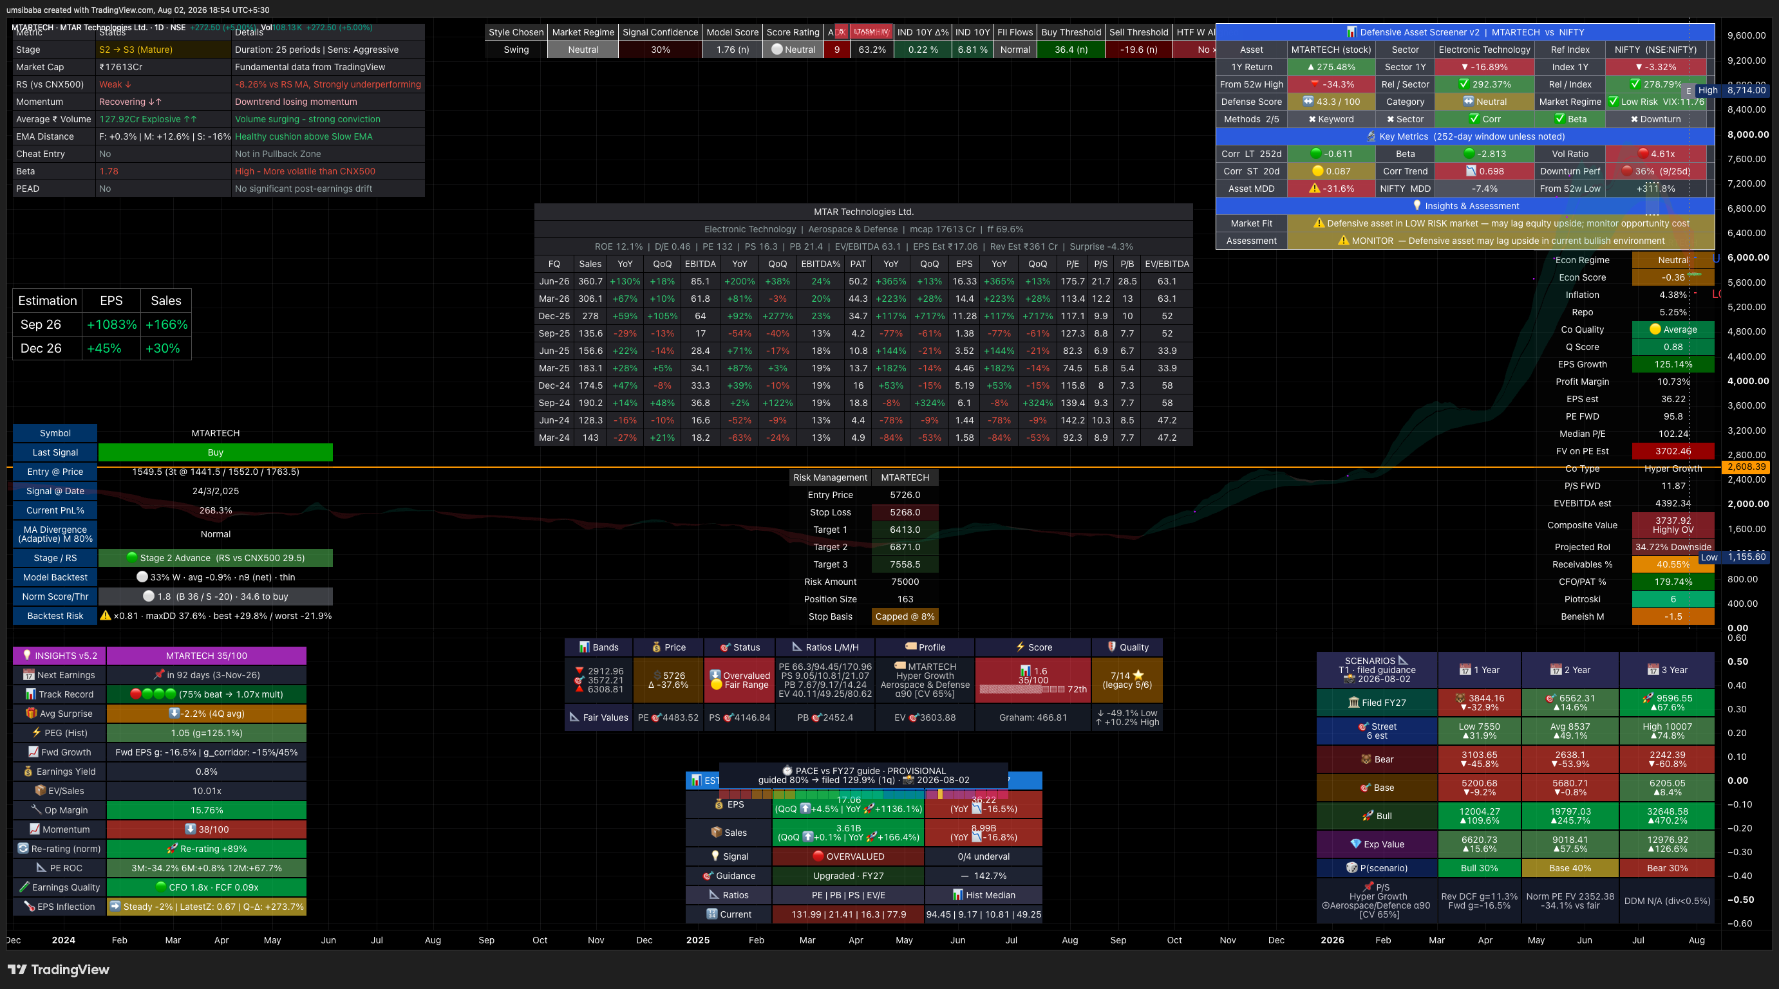1779x989 pixels.
Task: Click the gift icon beside Avg Surprise
Action: 31,714
